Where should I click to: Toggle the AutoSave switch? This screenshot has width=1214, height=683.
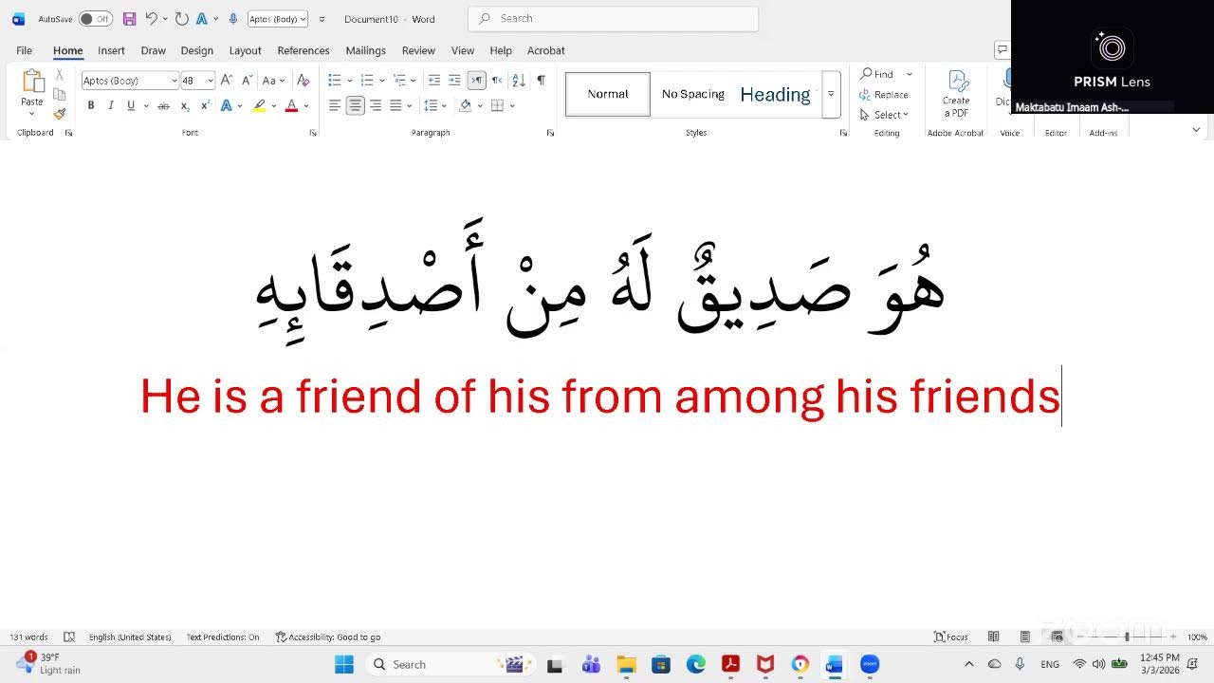[x=95, y=19]
